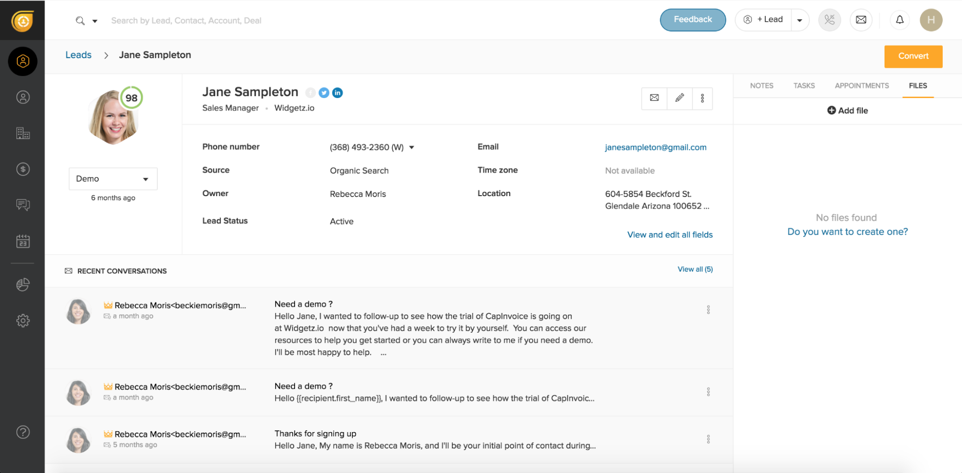The height and width of the screenshot is (473, 962).
Task: Open the Deals section from the sidebar
Action: [22, 169]
